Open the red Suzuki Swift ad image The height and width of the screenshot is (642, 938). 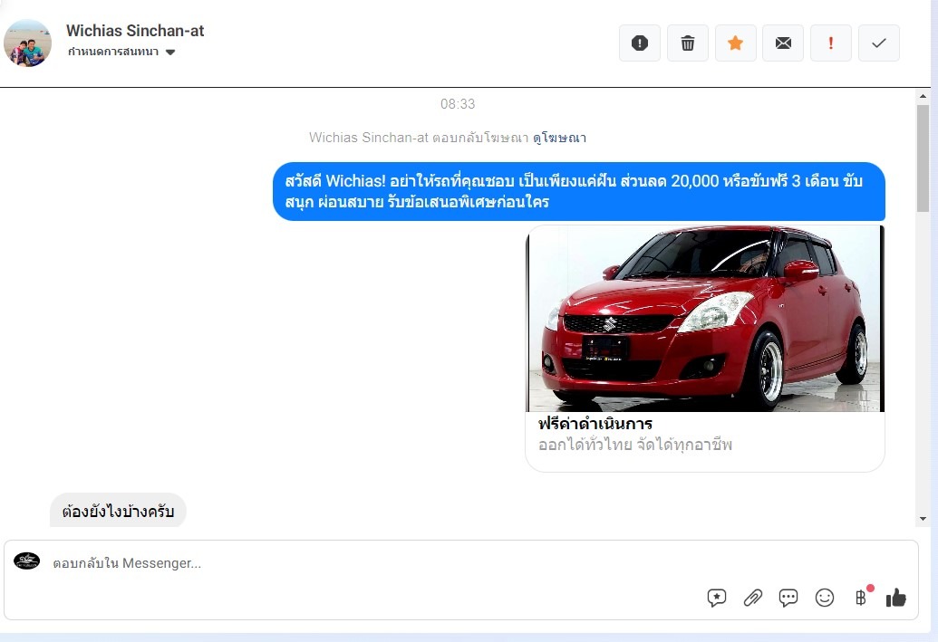[705, 319]
